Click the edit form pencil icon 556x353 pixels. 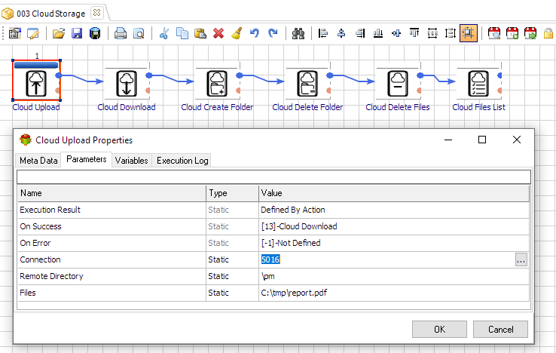[x=33, y=33]
